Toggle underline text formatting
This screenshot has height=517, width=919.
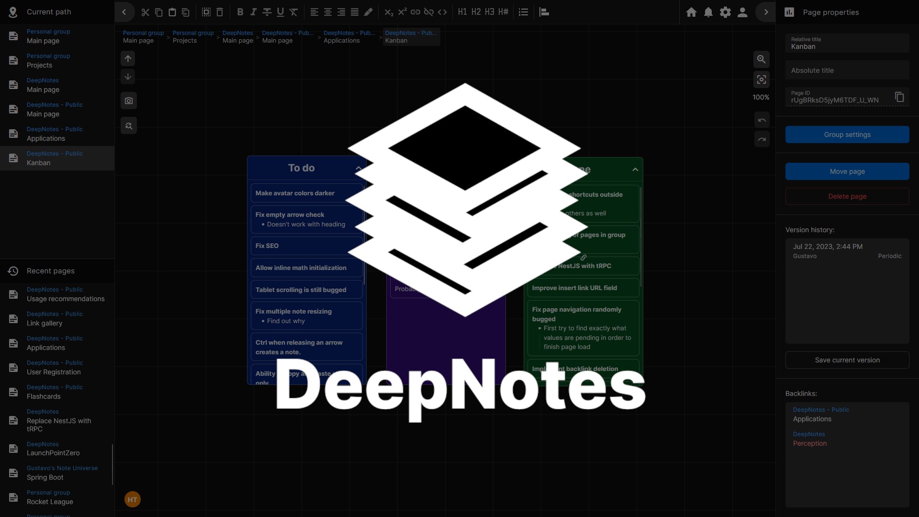(x=280, y=12)
